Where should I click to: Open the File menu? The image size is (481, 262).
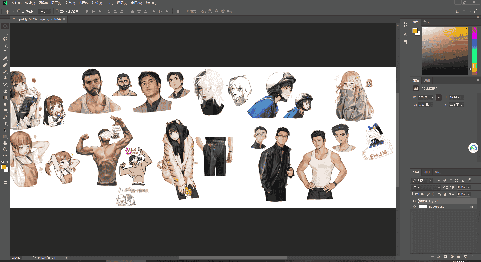[x=16, y=3]
